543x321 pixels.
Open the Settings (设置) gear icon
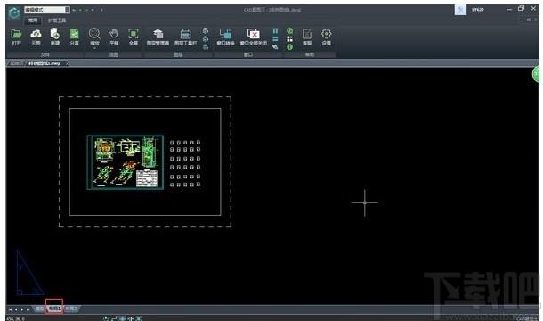point(326,37)
